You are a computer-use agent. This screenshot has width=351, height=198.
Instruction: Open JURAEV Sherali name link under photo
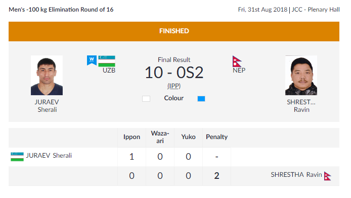click(x=47, y=106)
